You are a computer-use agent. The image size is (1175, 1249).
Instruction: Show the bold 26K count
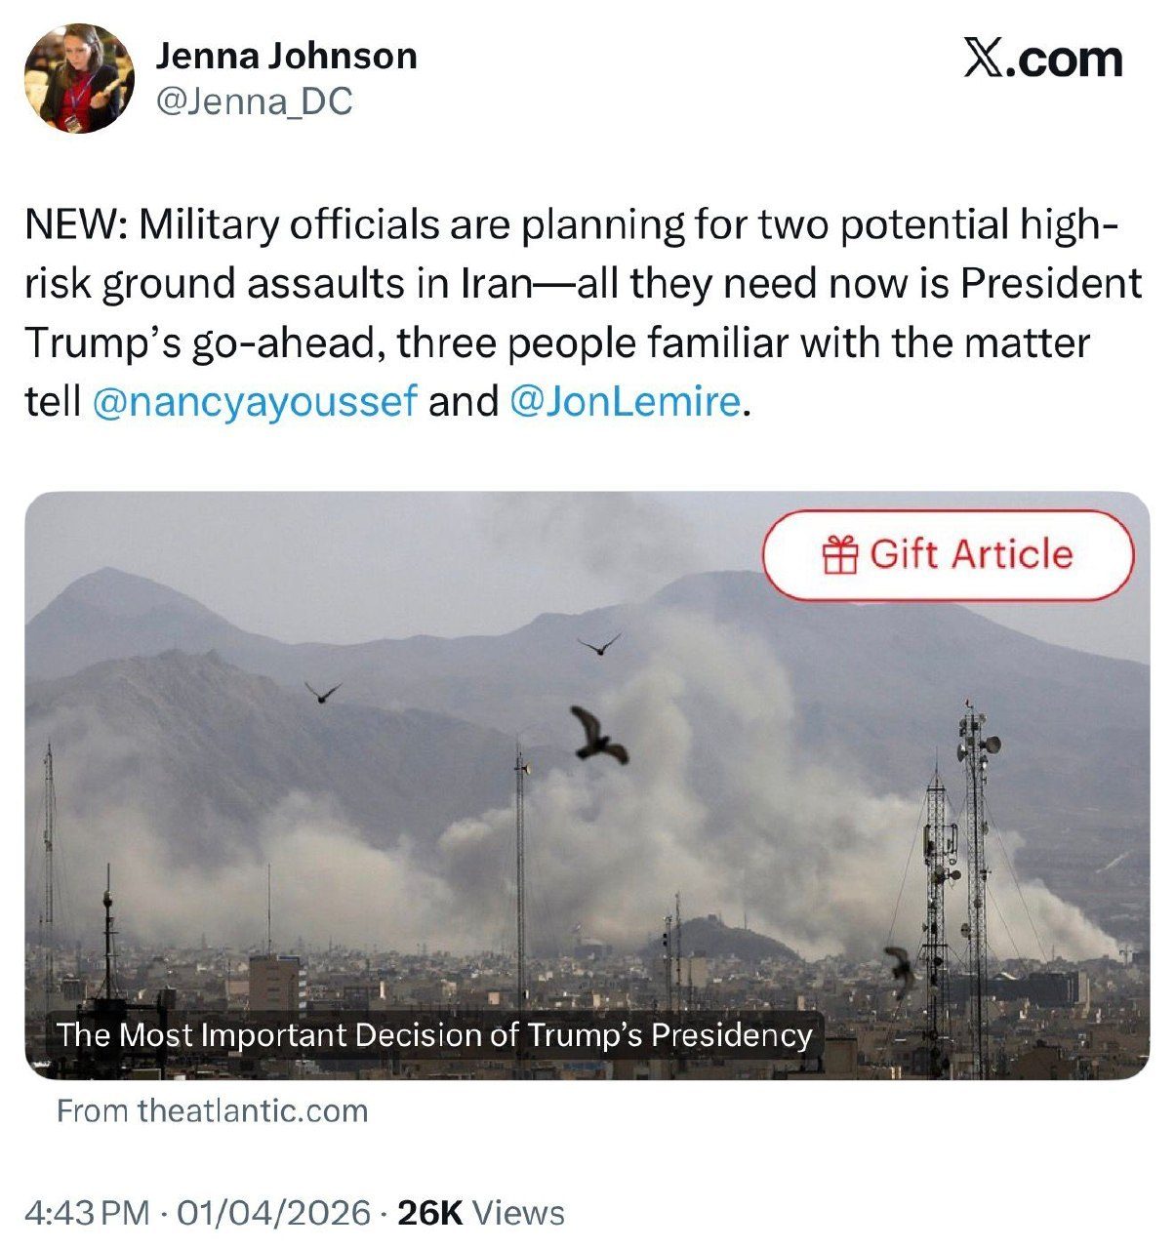click(x=430, y=1212)
